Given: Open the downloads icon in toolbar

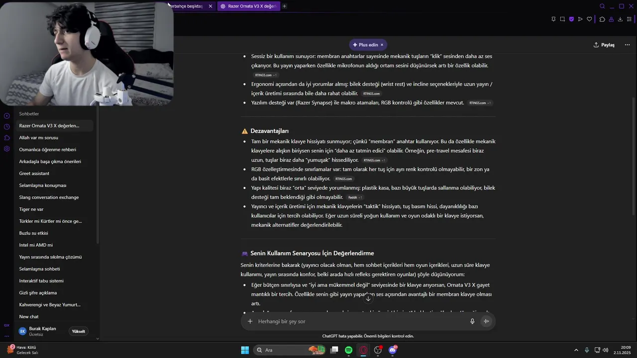Looking at the screenshot, I should pyautogui.click(x=620, y=19).
